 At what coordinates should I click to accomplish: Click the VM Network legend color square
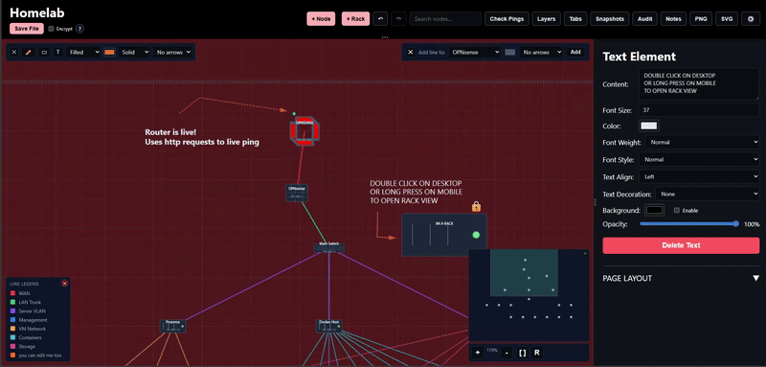click(12, 329)
